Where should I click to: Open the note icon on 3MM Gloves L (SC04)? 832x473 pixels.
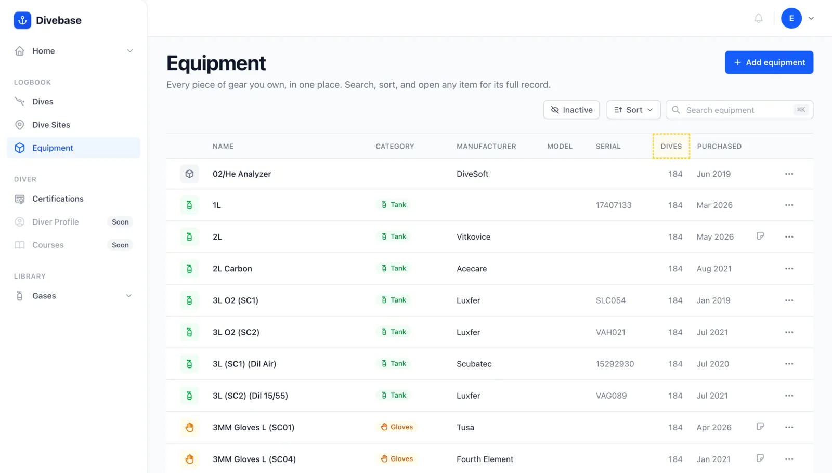tap(760, 458)
